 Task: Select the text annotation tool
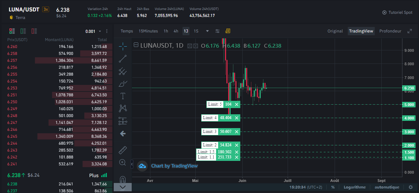click(x=123, y=96)
